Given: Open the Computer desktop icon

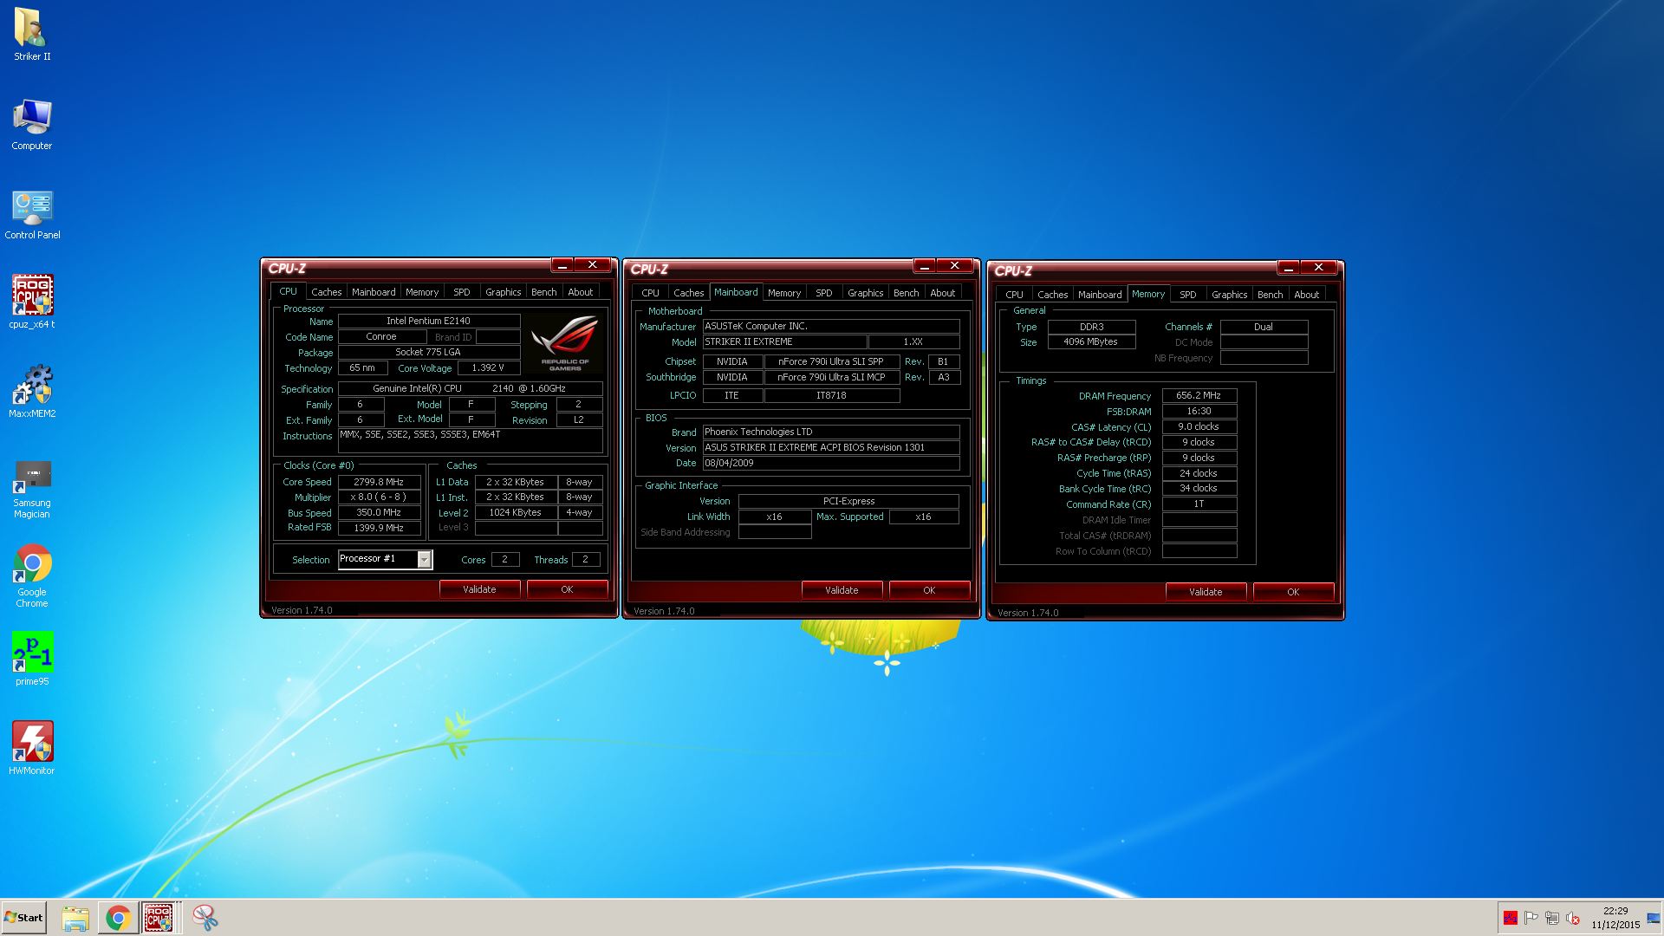Looking at the screenshot, I should (32, 125).
